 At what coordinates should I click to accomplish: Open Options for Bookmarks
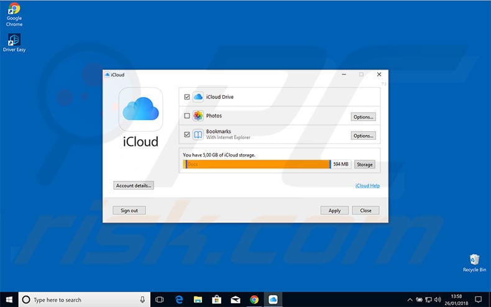pos(363,135)
